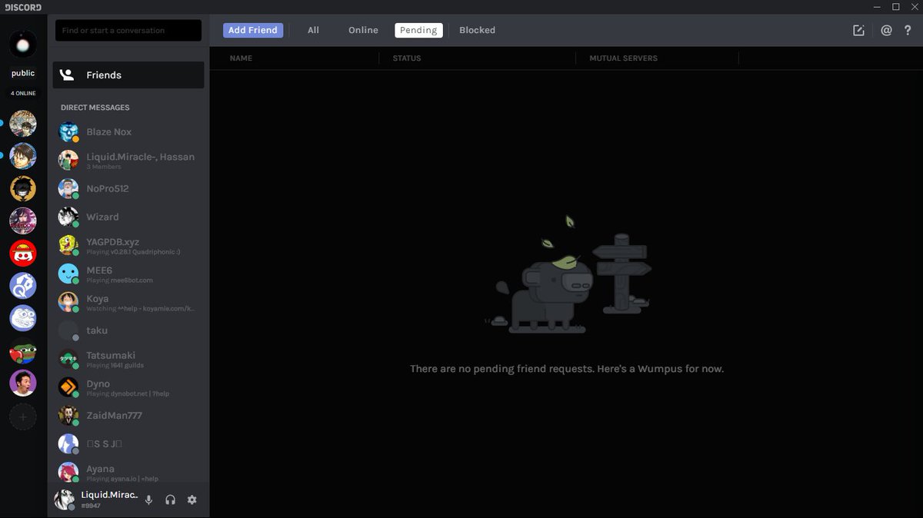
Task: Open the first colorful anime server icon
Action: 23,124
